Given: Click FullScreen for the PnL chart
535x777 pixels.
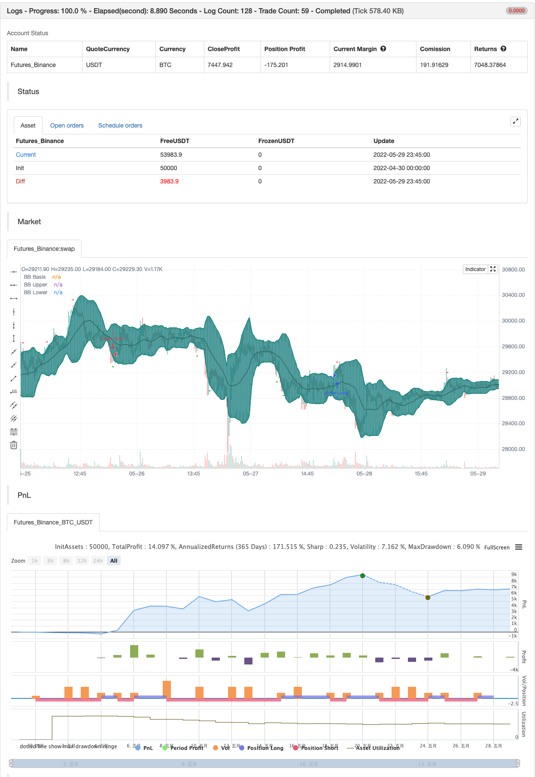Looking at the screenshot, I should [x=497, y=547].
